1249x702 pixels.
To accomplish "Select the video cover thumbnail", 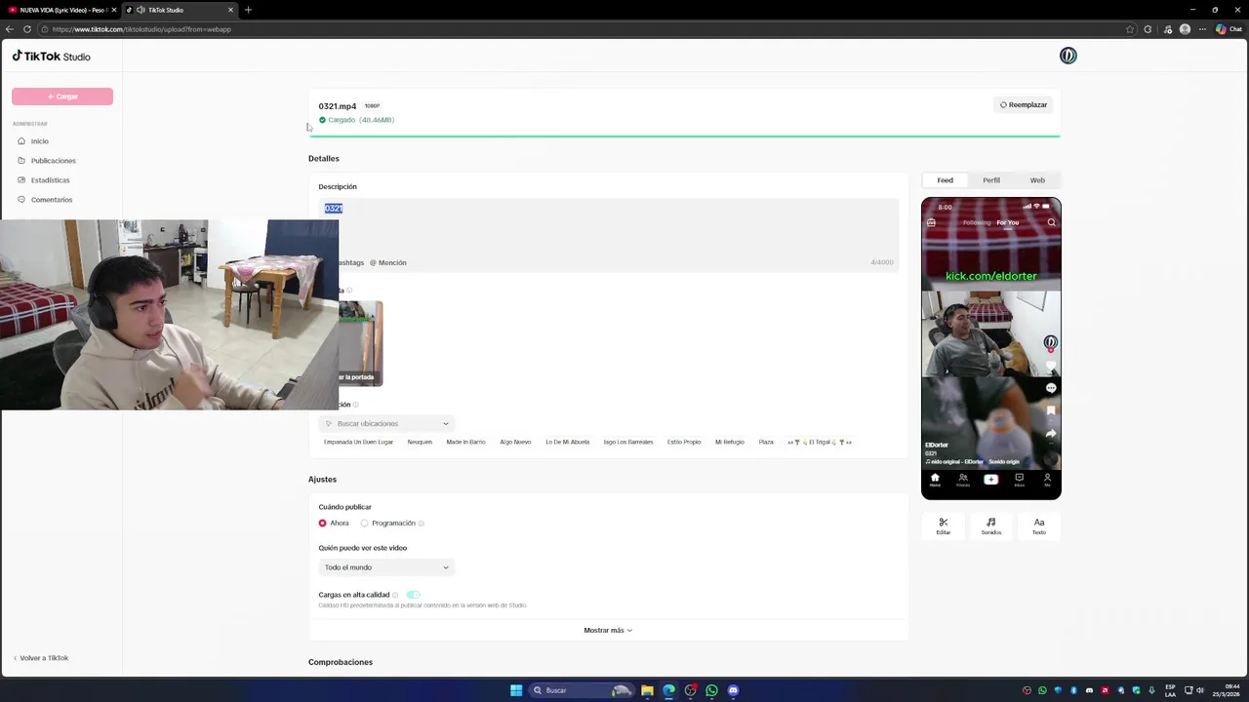I will (360, 343).
